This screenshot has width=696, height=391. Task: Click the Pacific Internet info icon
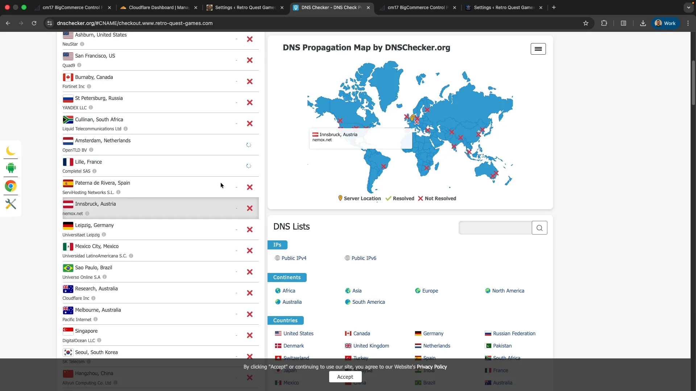click(95, 319)
